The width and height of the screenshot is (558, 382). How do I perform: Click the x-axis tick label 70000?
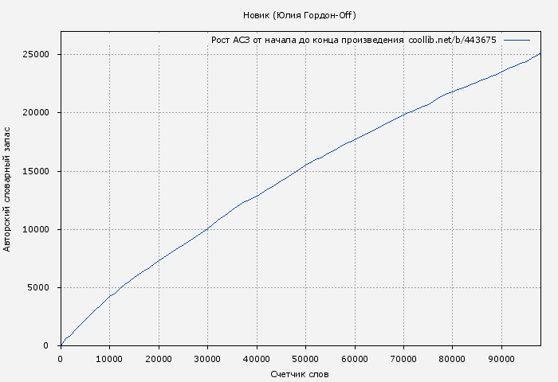(x=403, y=359)
